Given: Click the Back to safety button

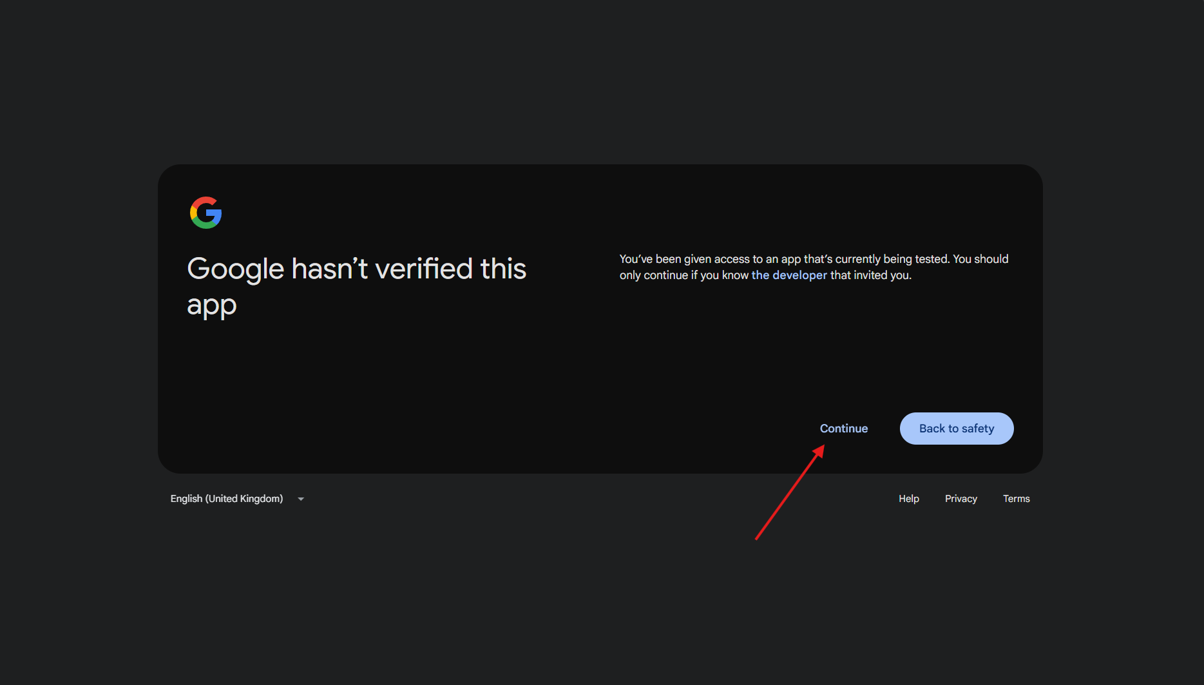Looking at the screenshot, I should (956, 429).
